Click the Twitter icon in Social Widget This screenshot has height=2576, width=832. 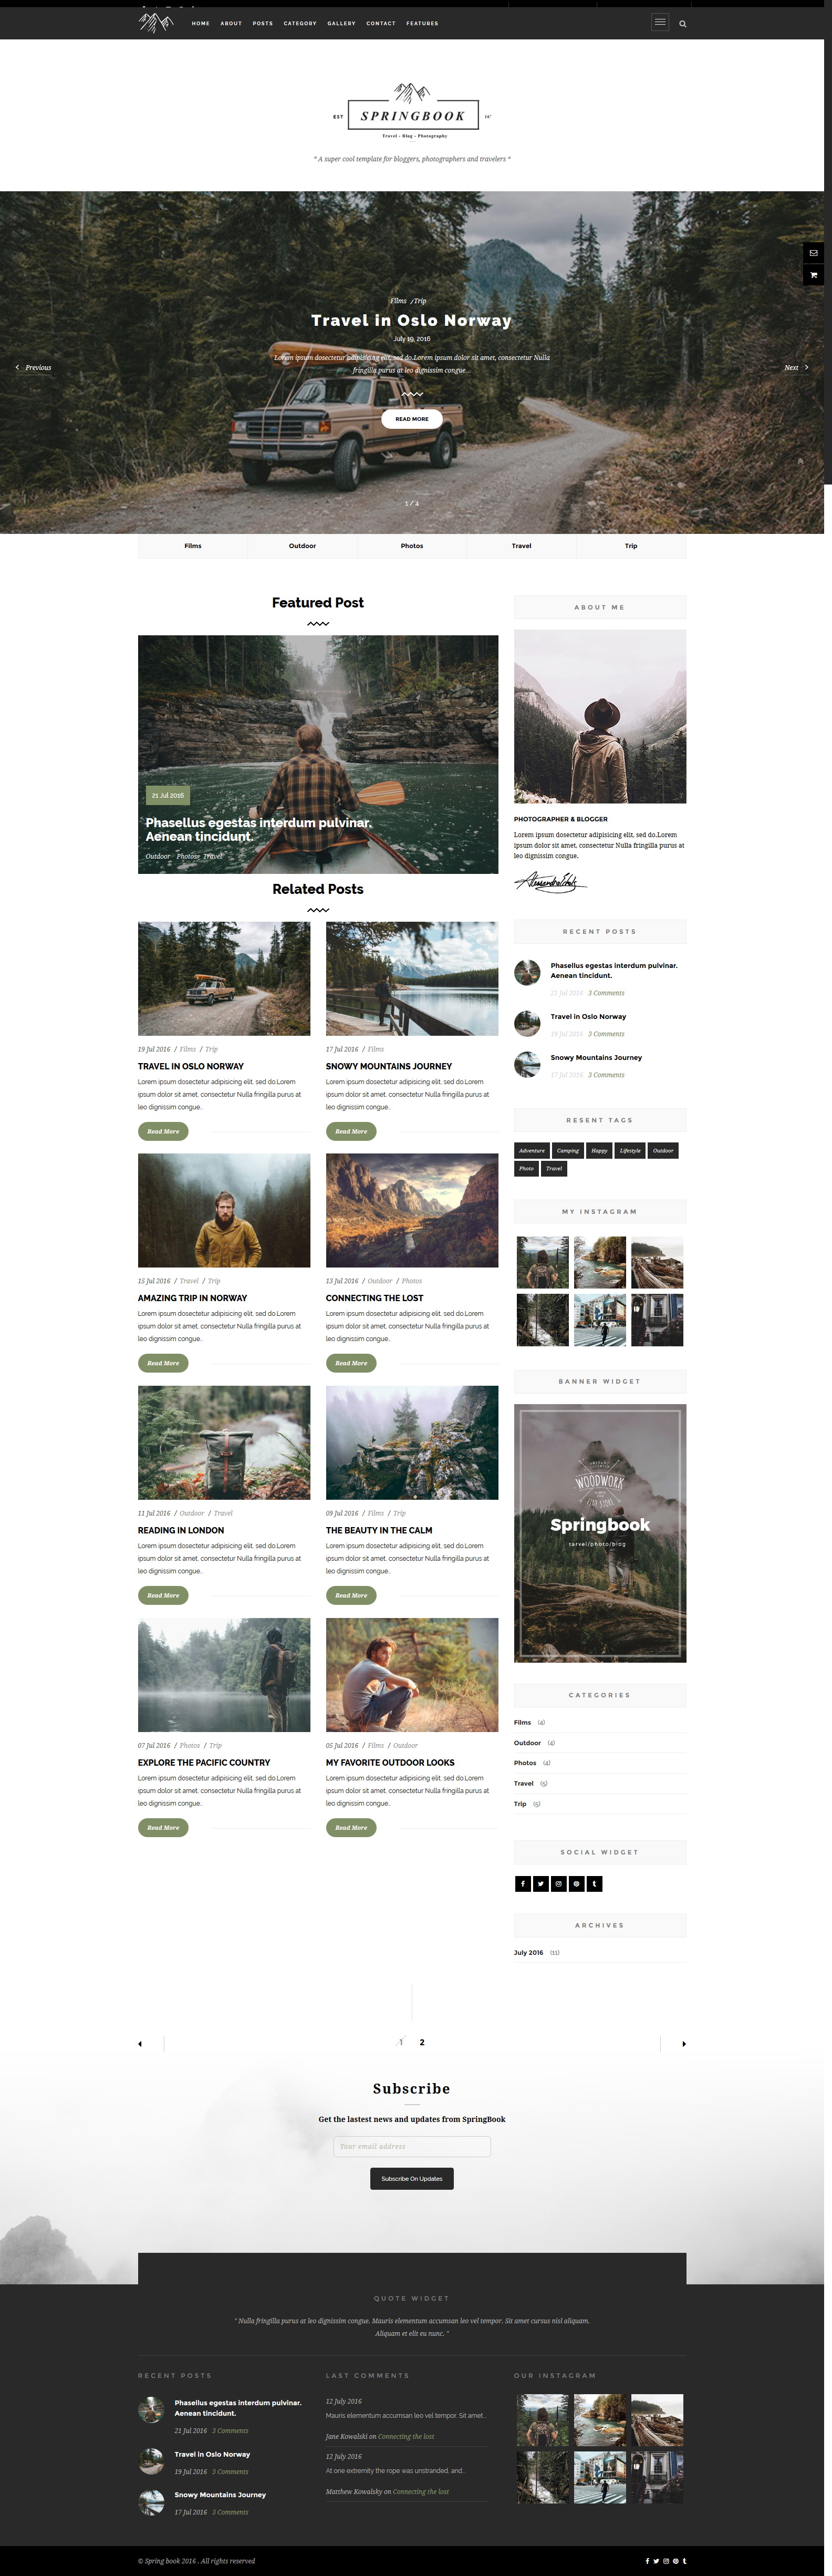pyautogui.click(x=540, y=1884)
